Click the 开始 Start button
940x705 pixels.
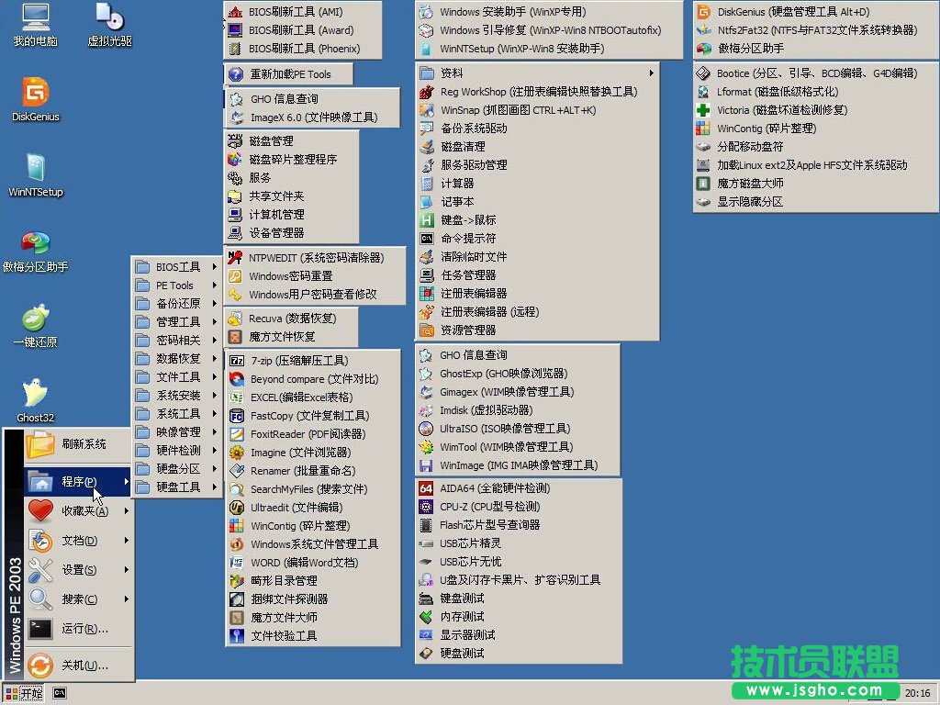pyautogui.click(x=25, y=693)
